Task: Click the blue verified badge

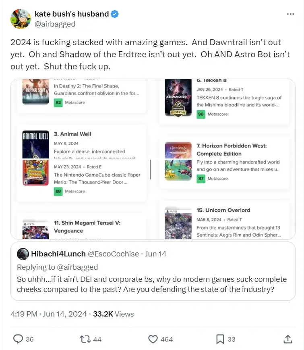Action: 115,14
